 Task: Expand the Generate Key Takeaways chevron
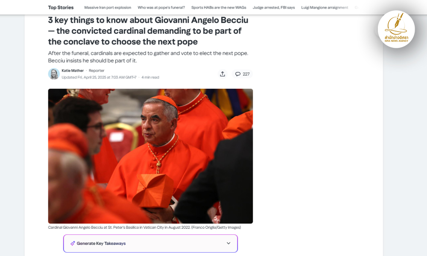coord(228,243)
